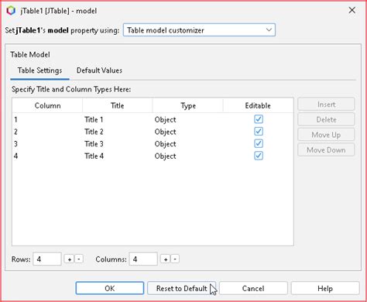Click Object type cell in Title 2 row
This screenshot has width=367, height=302.
pos(188,132)
